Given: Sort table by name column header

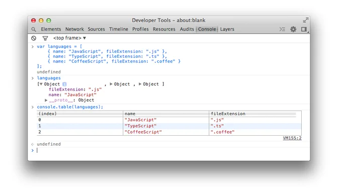Looking at the screenshot, I should click(x=166, y=114).
